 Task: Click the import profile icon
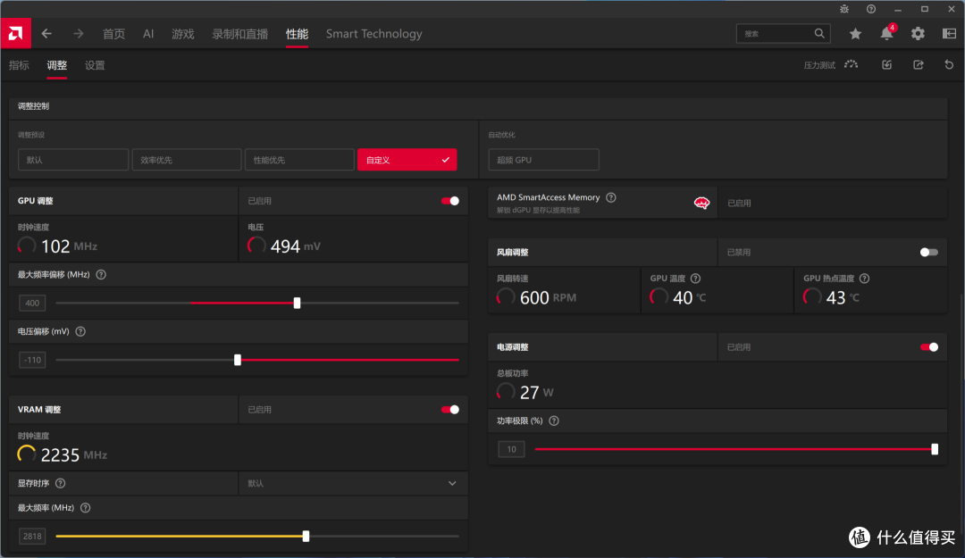point(887,64)
